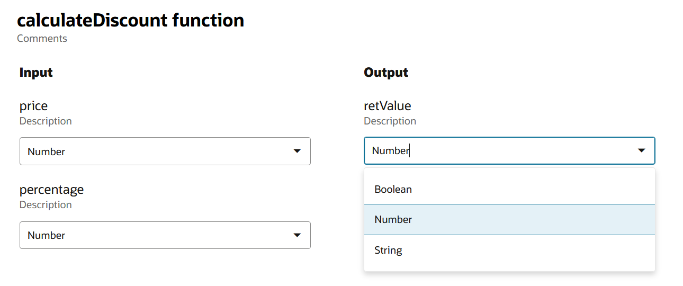Click the Comments text under the title
683x286 pixels.
[x=42, y=39]
